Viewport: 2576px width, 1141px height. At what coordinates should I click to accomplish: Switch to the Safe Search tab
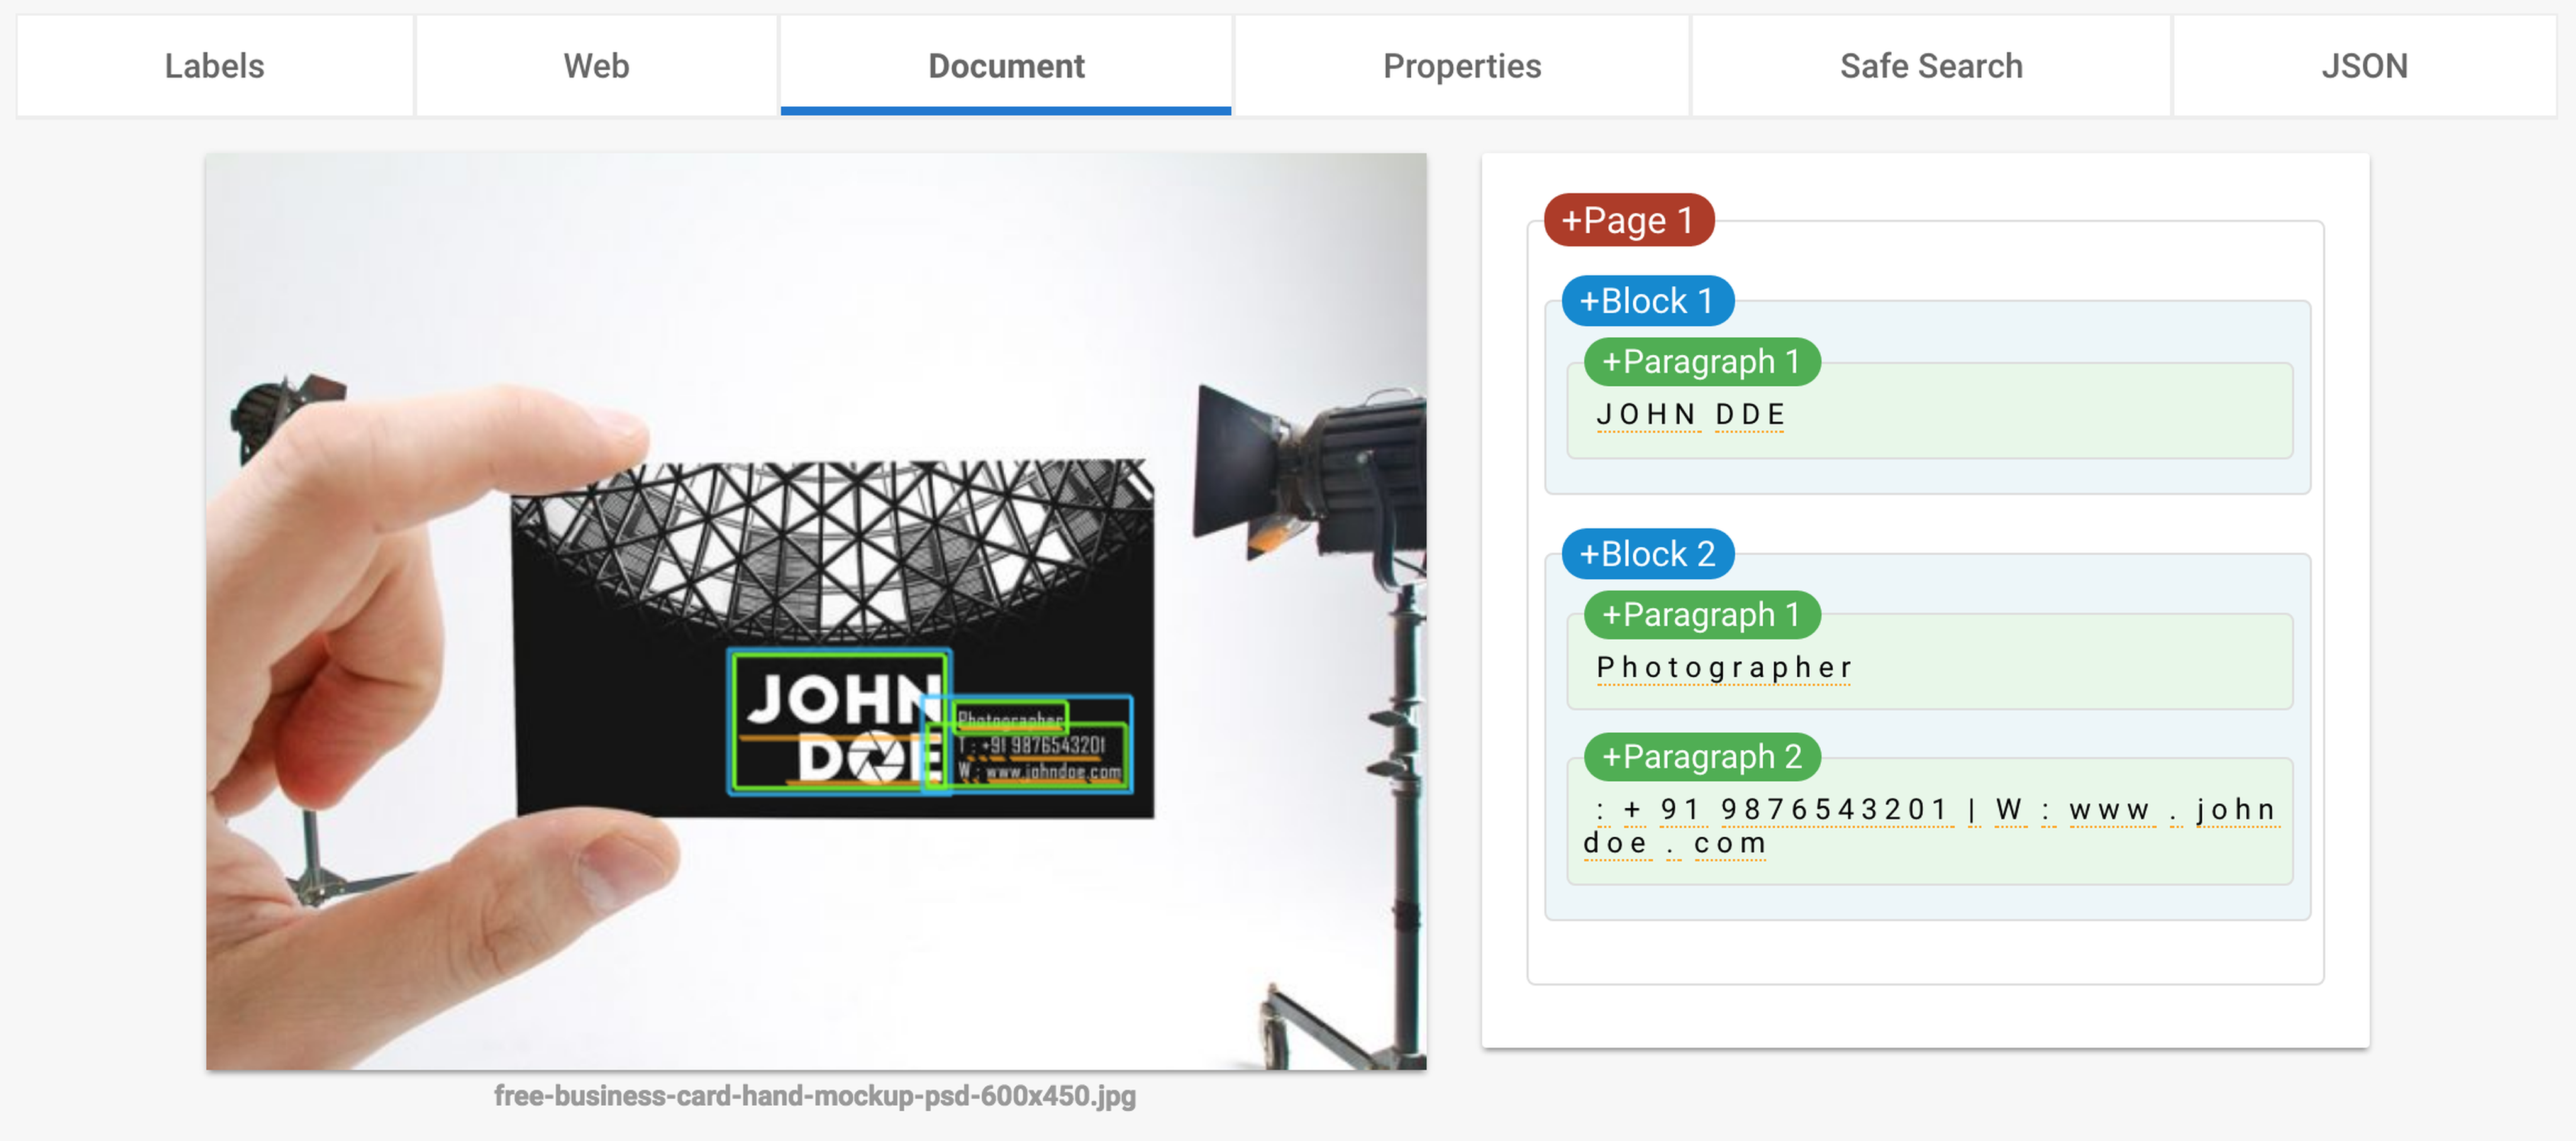1930,66
